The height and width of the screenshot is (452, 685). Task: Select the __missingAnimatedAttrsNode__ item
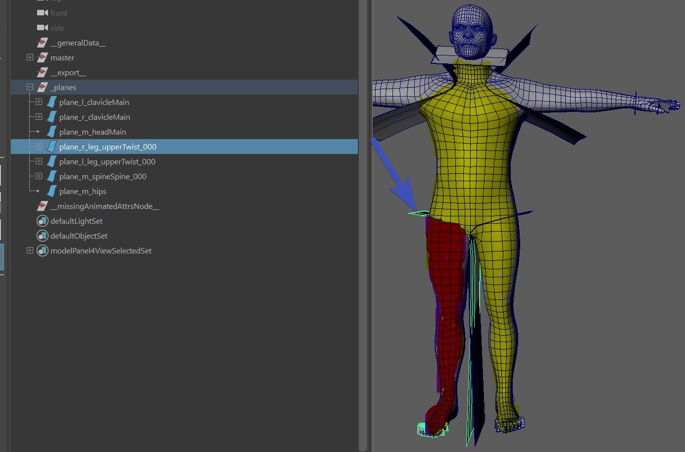coord(104,206)
